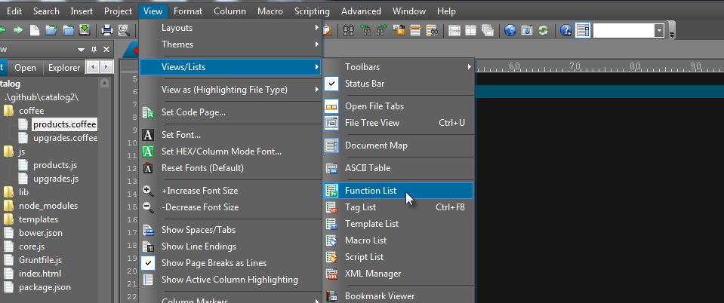The image size is (724, 303).
Task: Open the Advanced menu
Action: pyautogui.click(x=361, y=11)
